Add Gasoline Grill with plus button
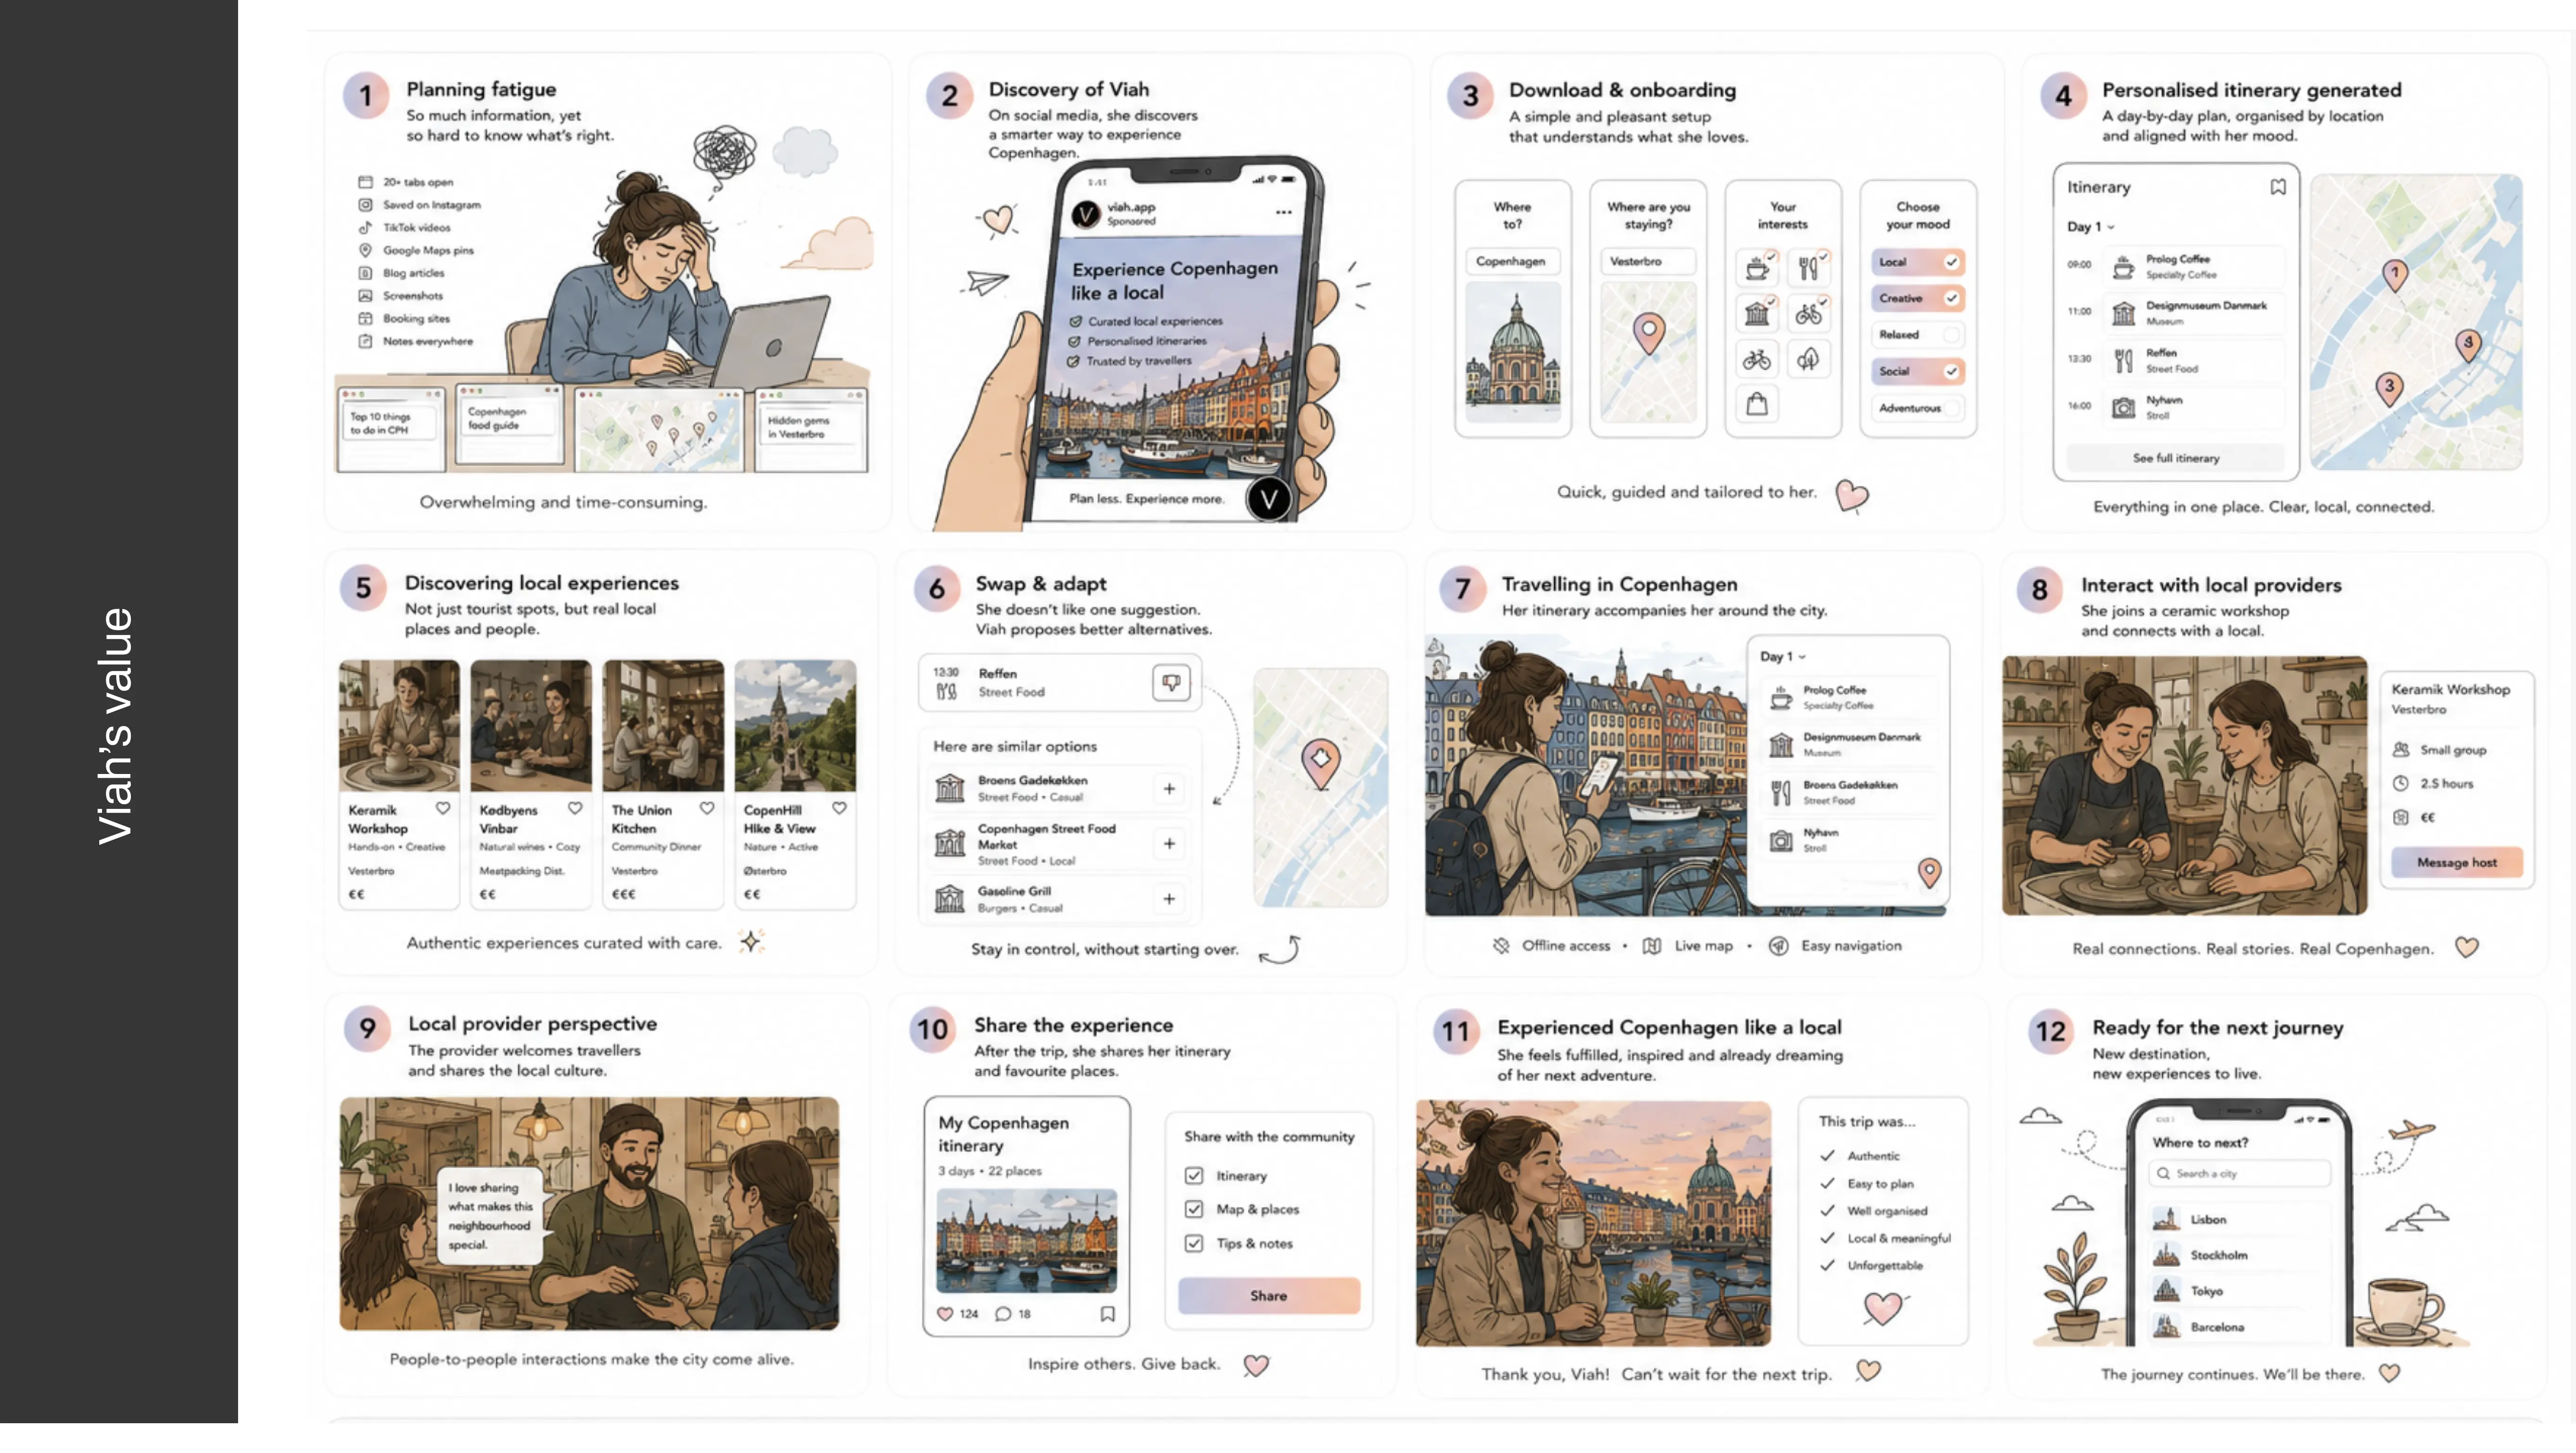 (1169, 899)
